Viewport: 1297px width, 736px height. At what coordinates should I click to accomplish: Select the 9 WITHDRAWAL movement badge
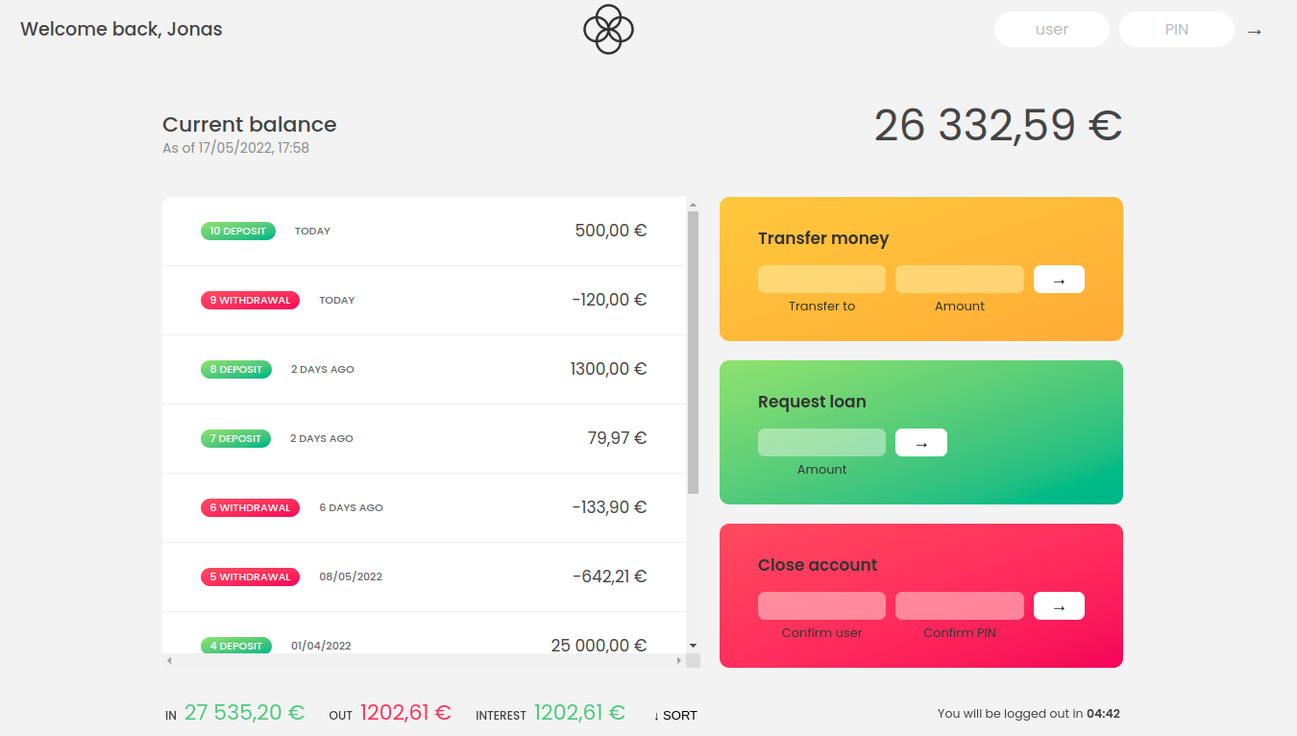coord(250,300)
